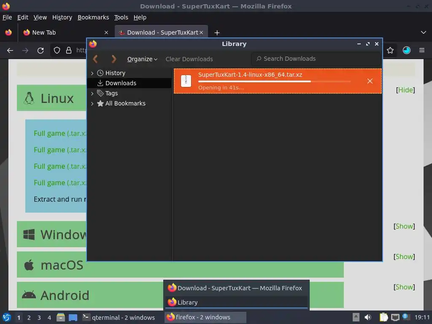The width and height of the screenshot is (432, 324).
Task: Select Tags in Library sidebar
Action: click(x=129, y=93)
